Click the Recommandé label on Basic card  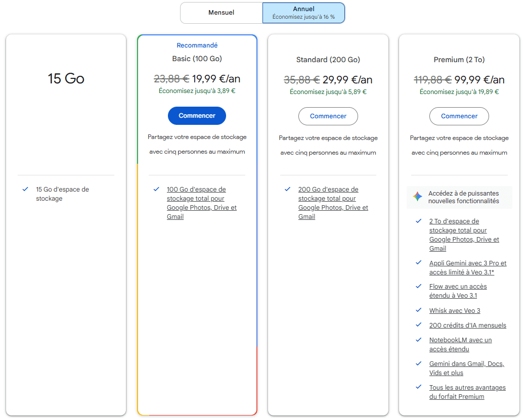(197, 45)
